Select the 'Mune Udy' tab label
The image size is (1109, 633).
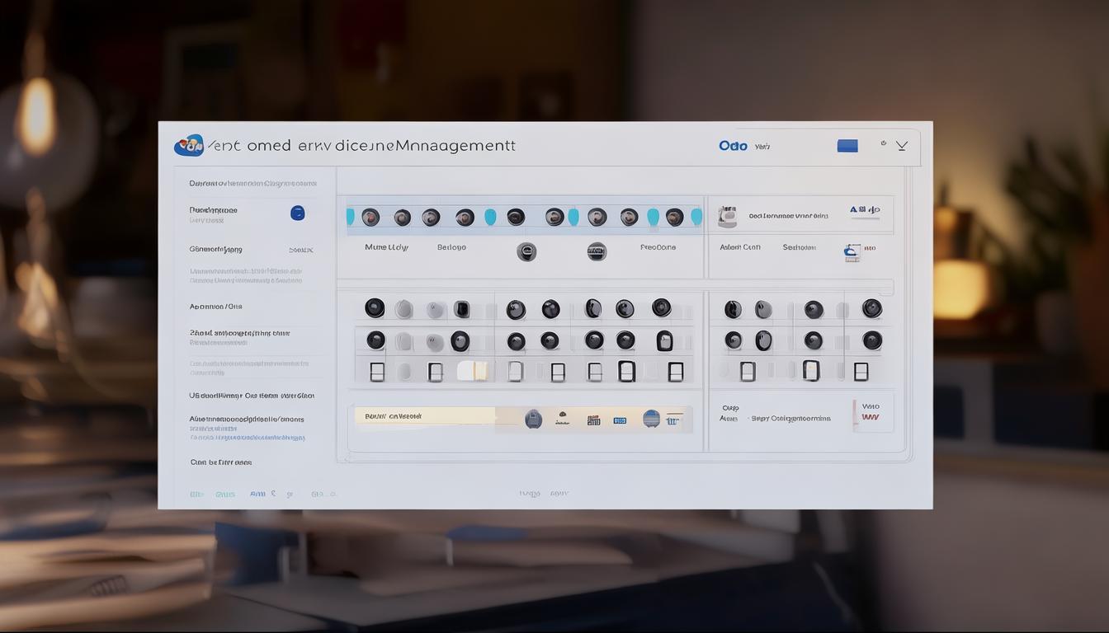point(386,247)
